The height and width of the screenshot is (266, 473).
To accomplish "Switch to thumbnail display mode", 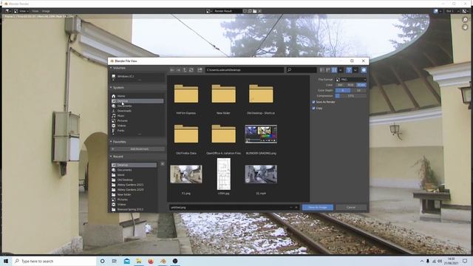I will coord(334,70).
